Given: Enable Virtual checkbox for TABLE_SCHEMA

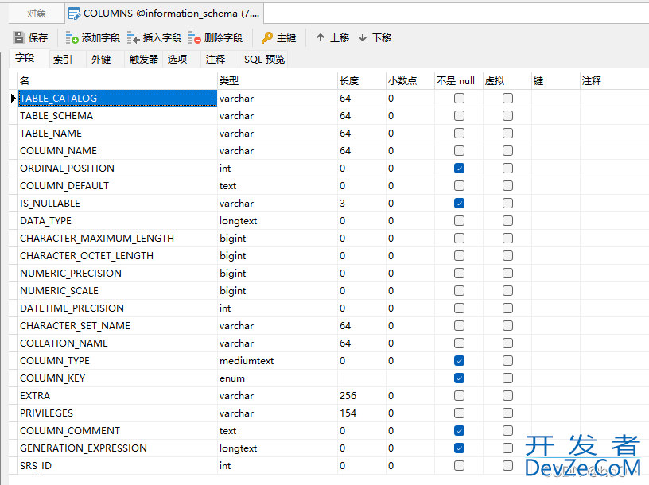Looking at the screenshot, I should 508,115.
